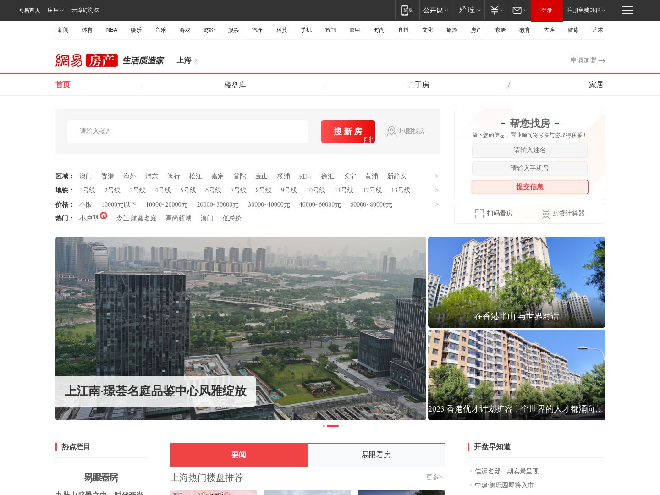Filter by metro 13号线

(x=401, y=191)
